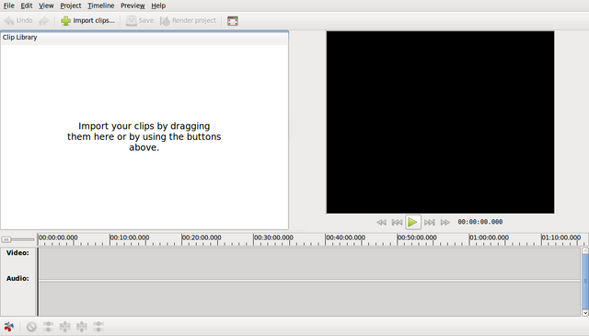This screenshot has width=589, height=336.
Task: Click the Import clips... button label
Action: point(94,20)
